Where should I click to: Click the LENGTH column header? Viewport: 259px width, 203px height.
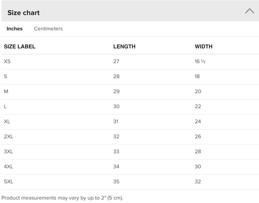(x=124, y=47)
